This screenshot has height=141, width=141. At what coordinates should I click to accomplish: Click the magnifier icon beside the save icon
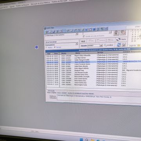(x=50, y=32)
